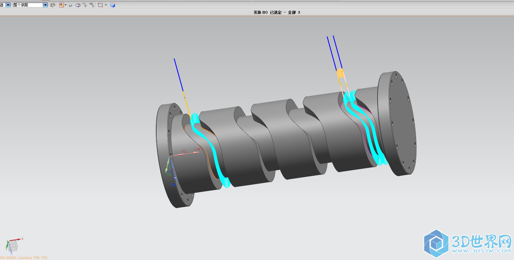
Task: Click the XC axis label on the crankshaft
Action: (184, 151)
